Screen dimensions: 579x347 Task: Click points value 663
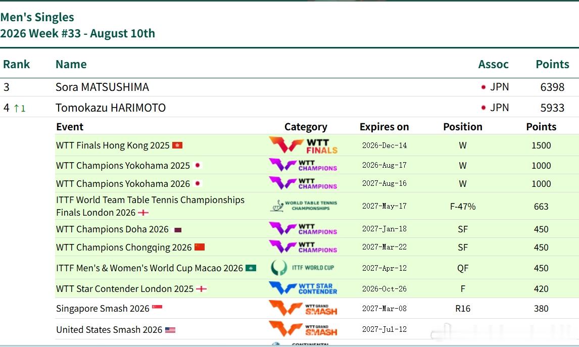[541, 207]
